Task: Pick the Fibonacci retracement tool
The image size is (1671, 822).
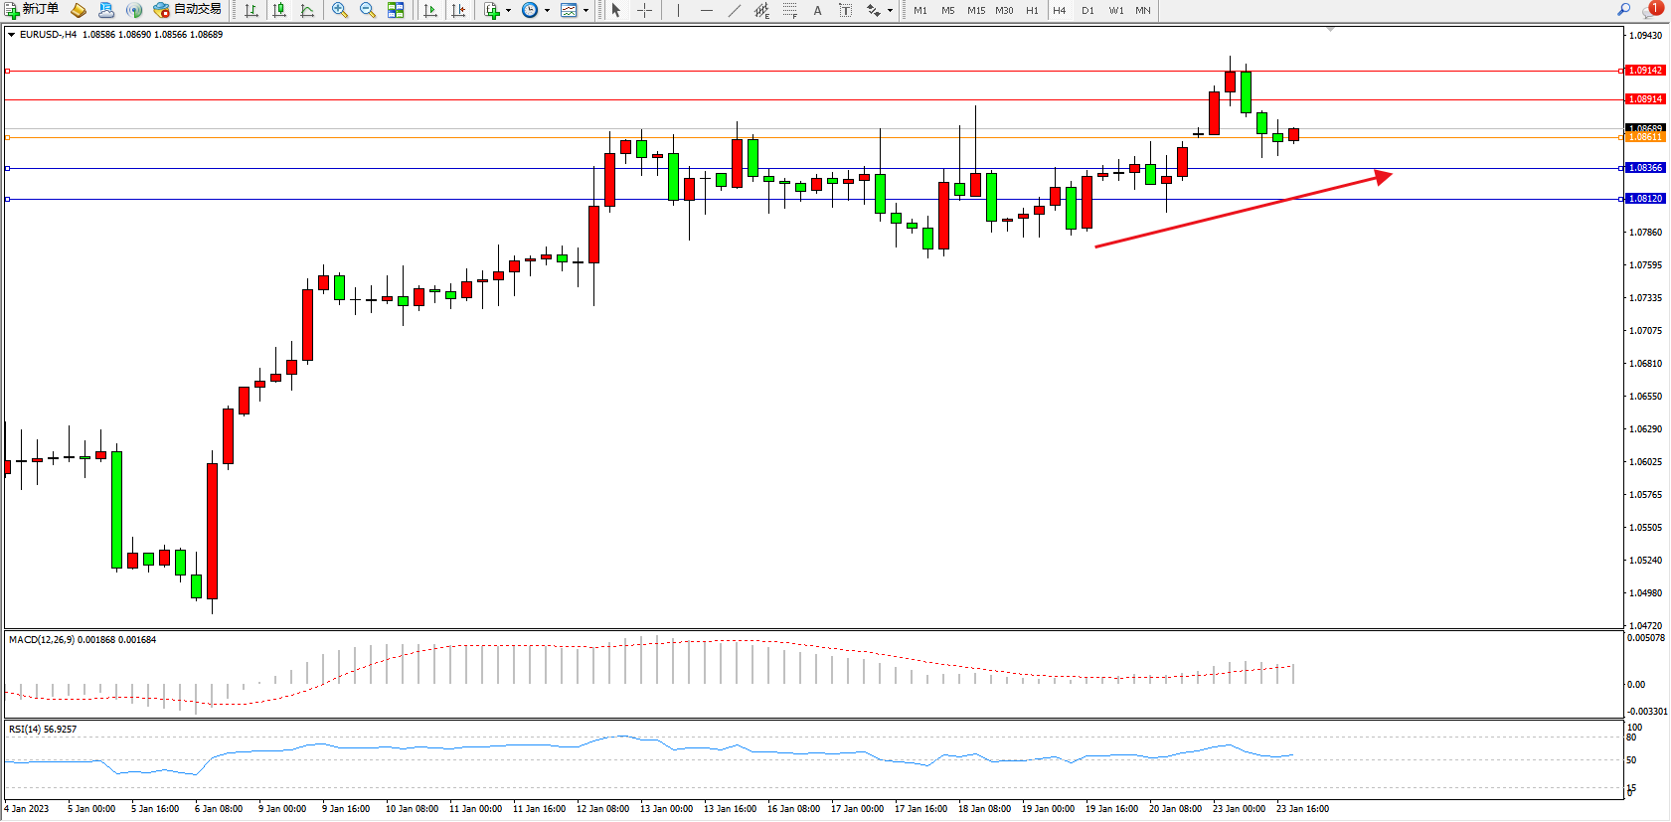Action: tap(789, 10)
